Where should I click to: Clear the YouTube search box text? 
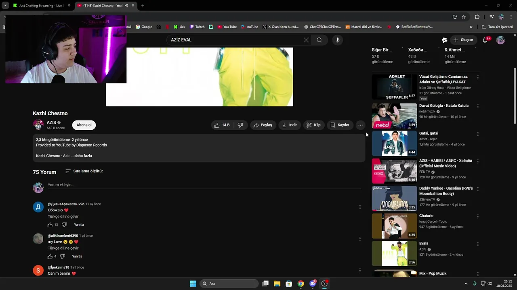tap(306, 40)
